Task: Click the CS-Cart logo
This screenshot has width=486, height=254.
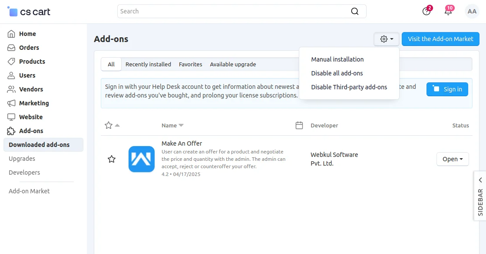Action: tap(29, 12)
